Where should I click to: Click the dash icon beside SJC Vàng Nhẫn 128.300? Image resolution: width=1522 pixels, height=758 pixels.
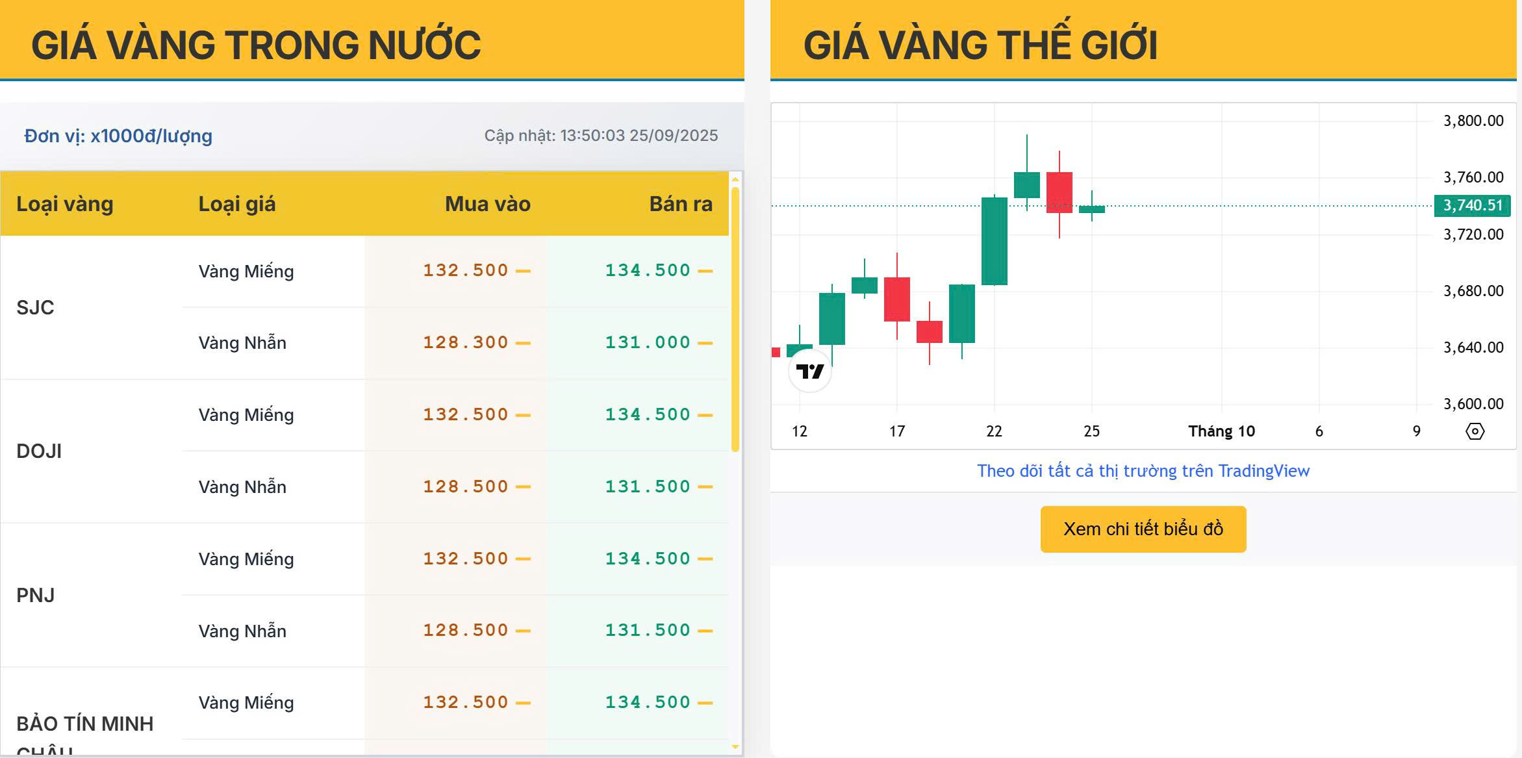pyautogui.click(x=523, y=343)
